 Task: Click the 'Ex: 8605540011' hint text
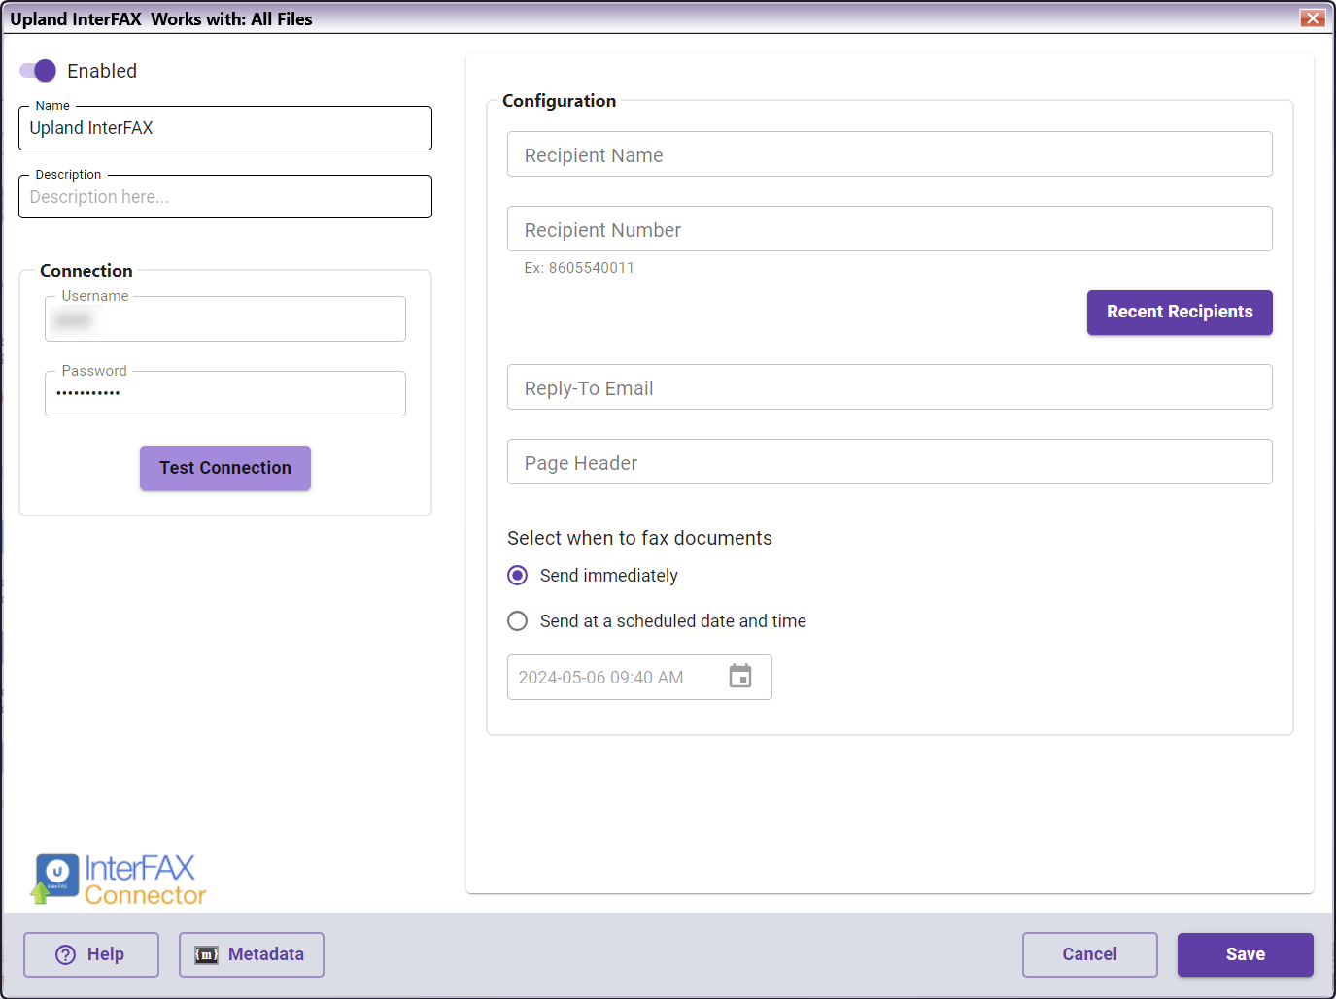pyautogui.click(x=579, y=268)
